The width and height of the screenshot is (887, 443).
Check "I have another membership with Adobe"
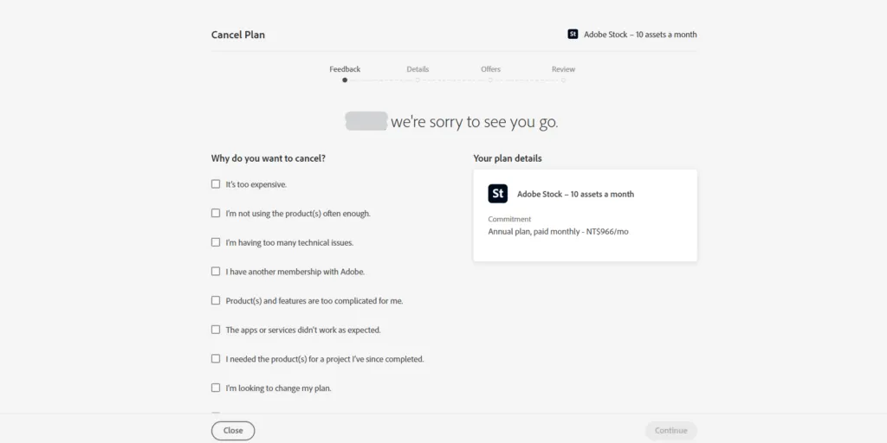tap(216, 272)
